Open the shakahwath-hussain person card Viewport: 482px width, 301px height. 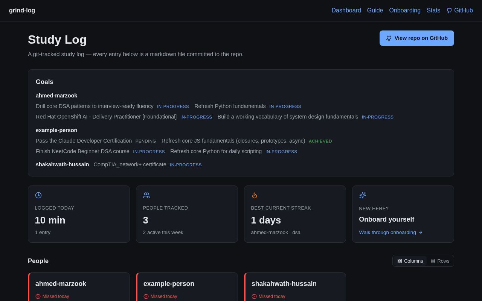(x=295, y=287)
